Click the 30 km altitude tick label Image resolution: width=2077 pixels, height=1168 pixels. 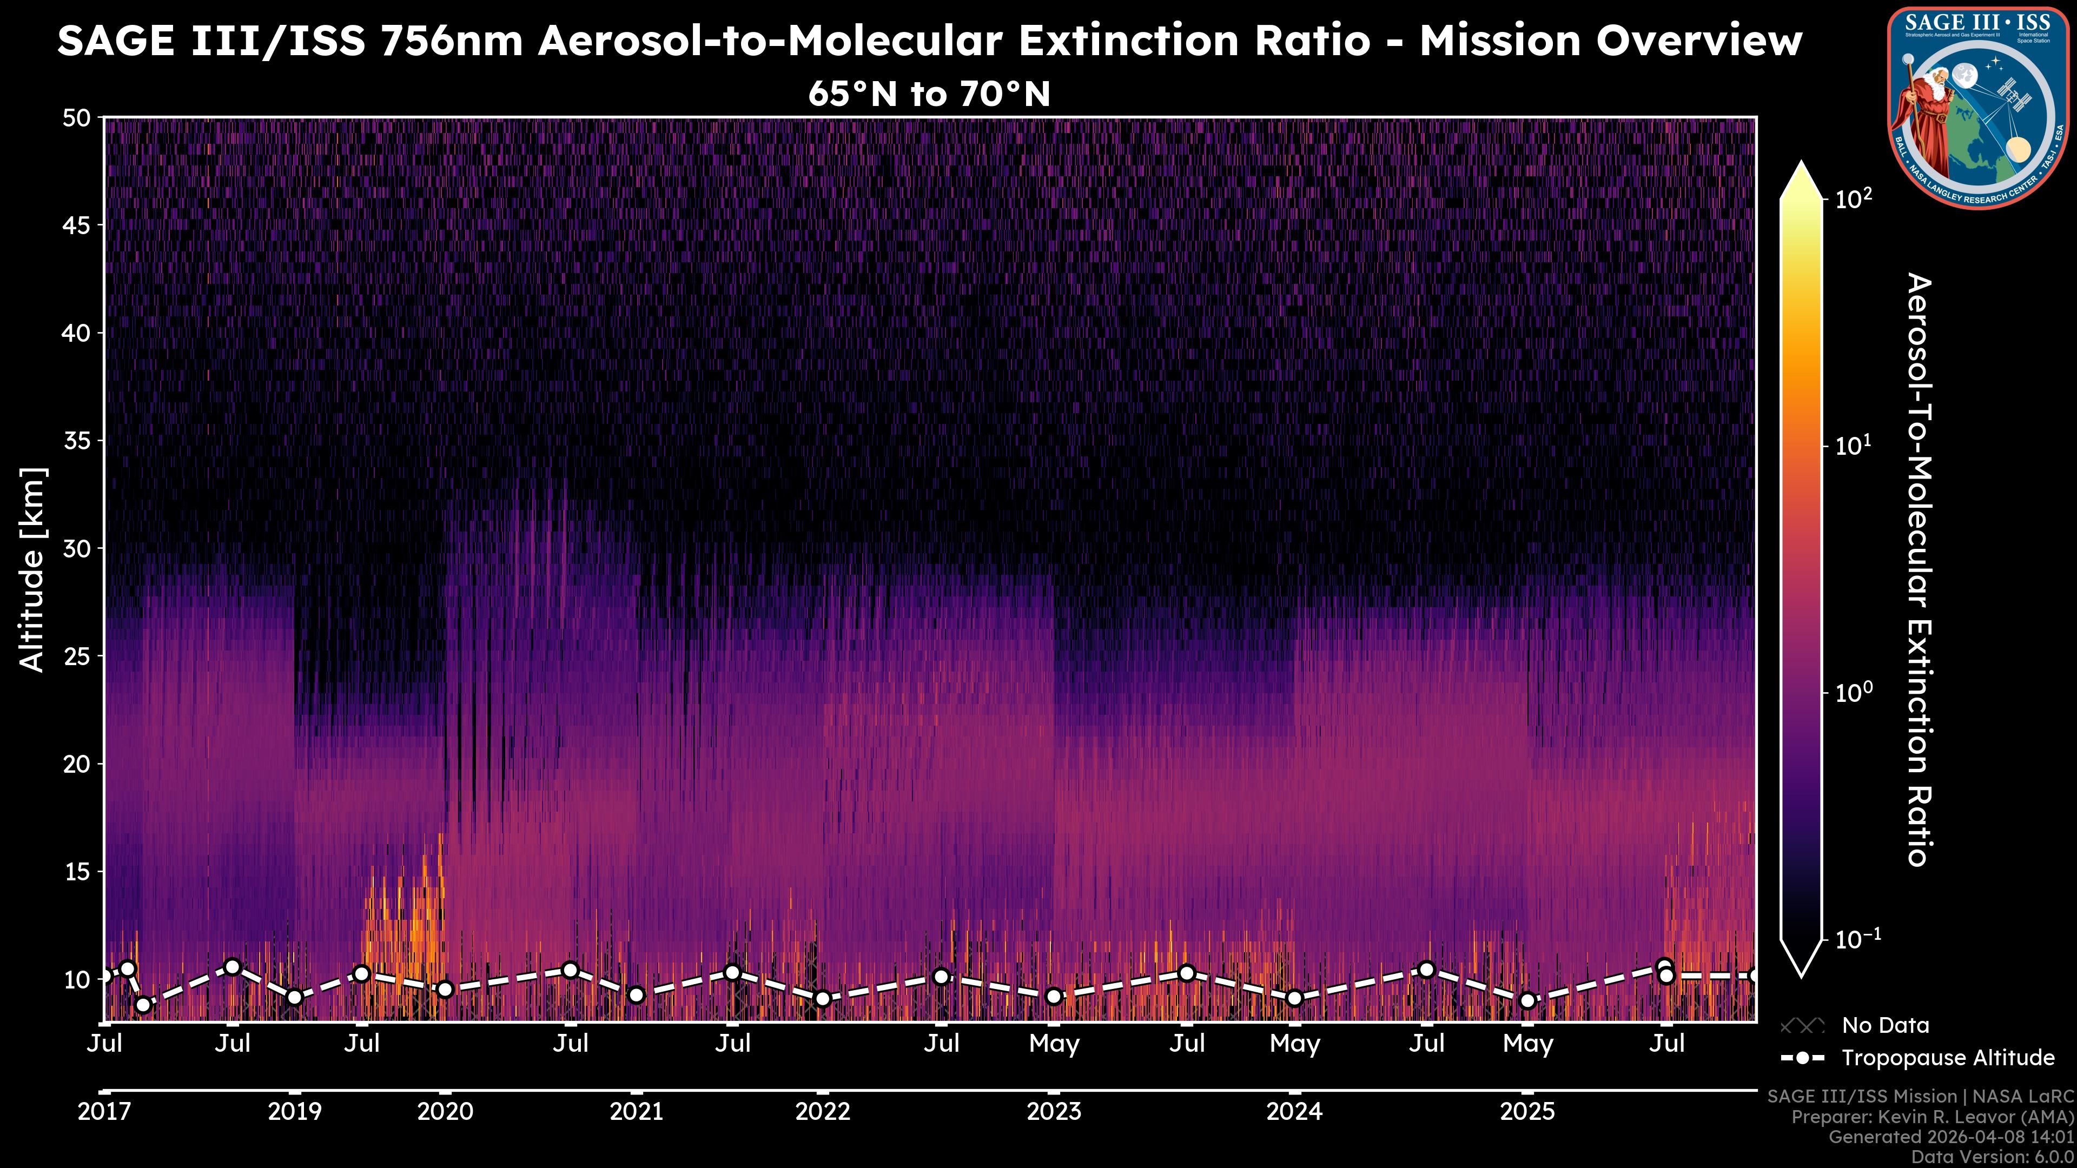tap(77, 549)
